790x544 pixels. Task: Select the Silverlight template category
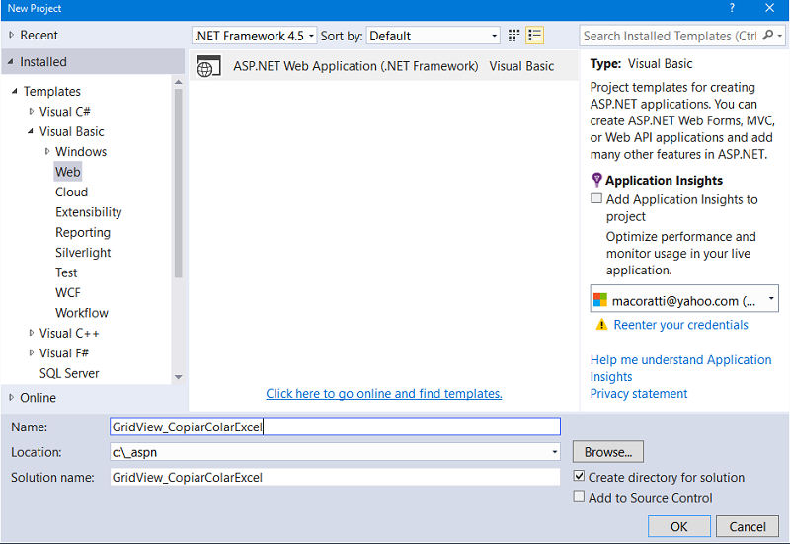(83, 253)
